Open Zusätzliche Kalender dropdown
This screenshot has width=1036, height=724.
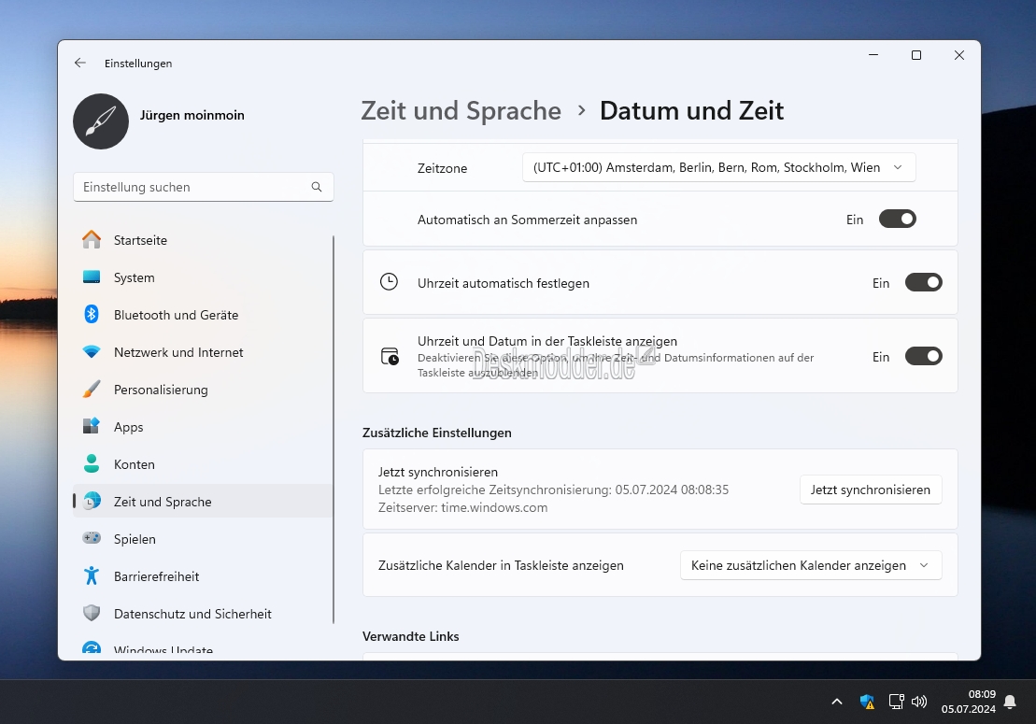point(811,565)
